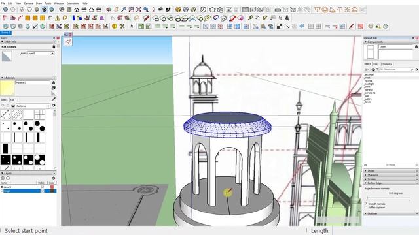Click the Add Layer plus icon

(3, 178)
